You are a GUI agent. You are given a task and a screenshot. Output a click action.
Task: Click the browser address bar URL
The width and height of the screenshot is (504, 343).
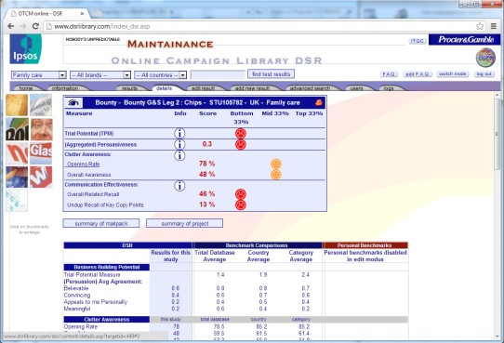click(102, 27)
